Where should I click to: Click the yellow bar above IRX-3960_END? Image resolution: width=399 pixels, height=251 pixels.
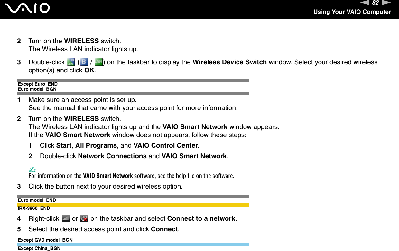133,205
